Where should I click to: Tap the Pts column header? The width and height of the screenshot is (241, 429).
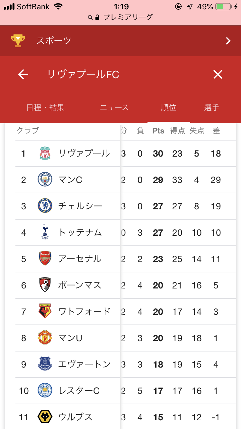[158, 131]
